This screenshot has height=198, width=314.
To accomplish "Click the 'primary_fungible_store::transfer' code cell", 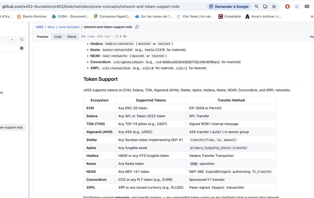I will pyautogui.click(x=219, y=148).
